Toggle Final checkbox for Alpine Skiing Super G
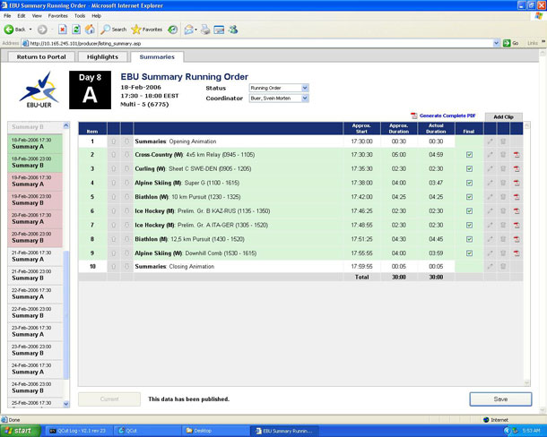 point(469,183)
